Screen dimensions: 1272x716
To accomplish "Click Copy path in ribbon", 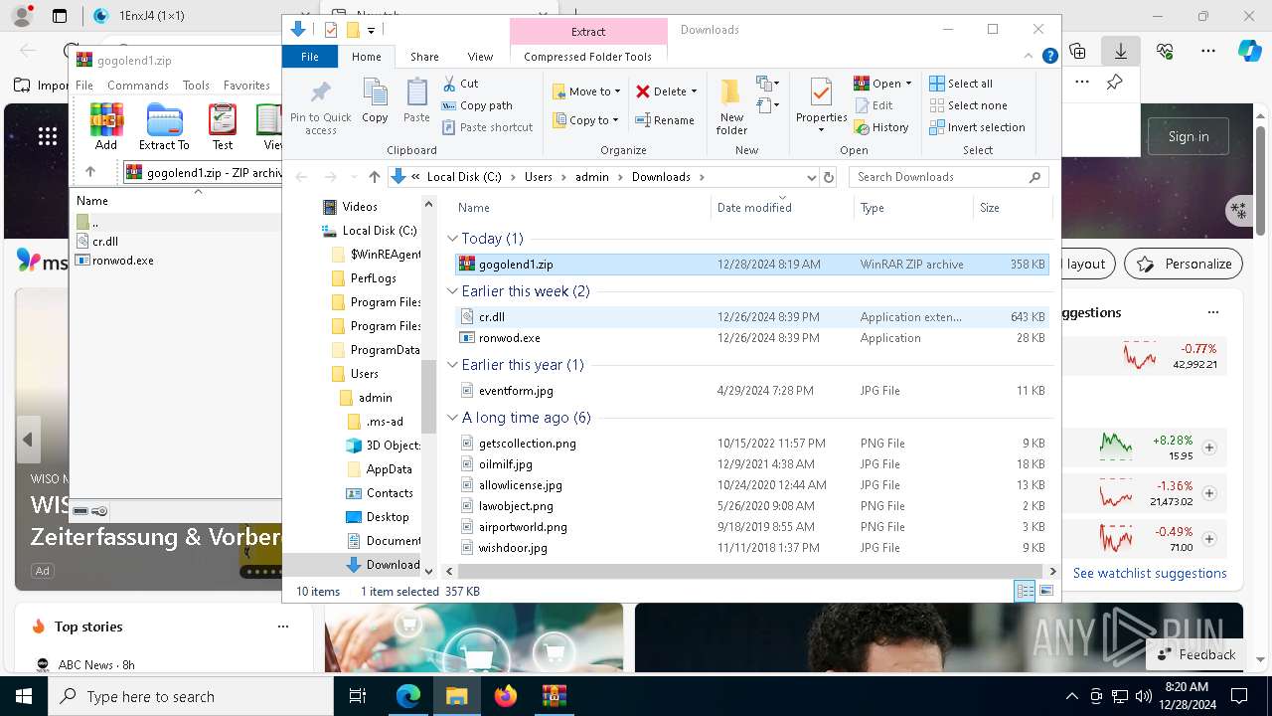I will (477, 105).
